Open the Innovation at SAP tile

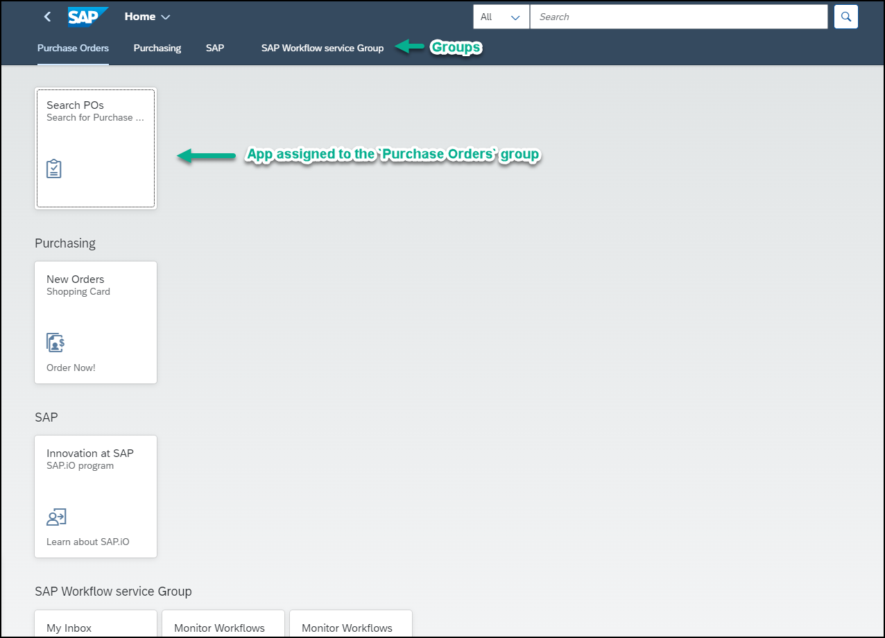(96, 497)
